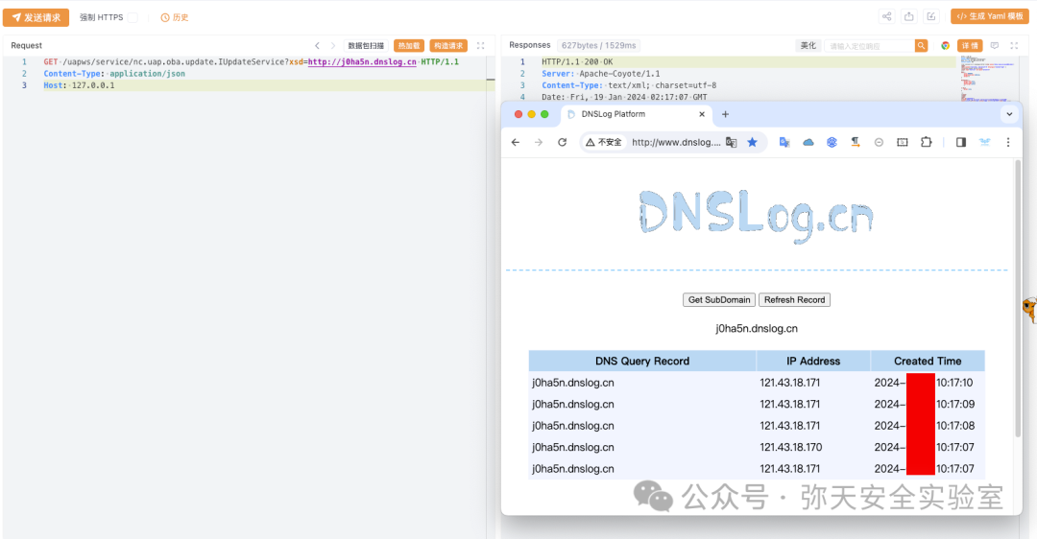Close the DNSLog Platform tab

[x=702, y=114]
